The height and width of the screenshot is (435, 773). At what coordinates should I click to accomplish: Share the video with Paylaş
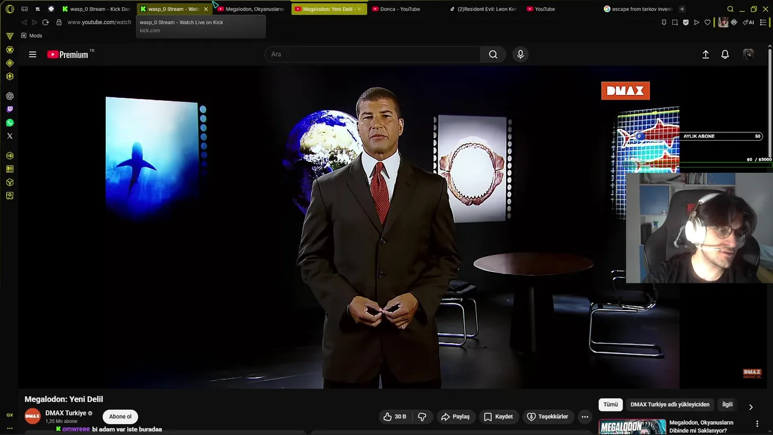click(x=455, y=416)
